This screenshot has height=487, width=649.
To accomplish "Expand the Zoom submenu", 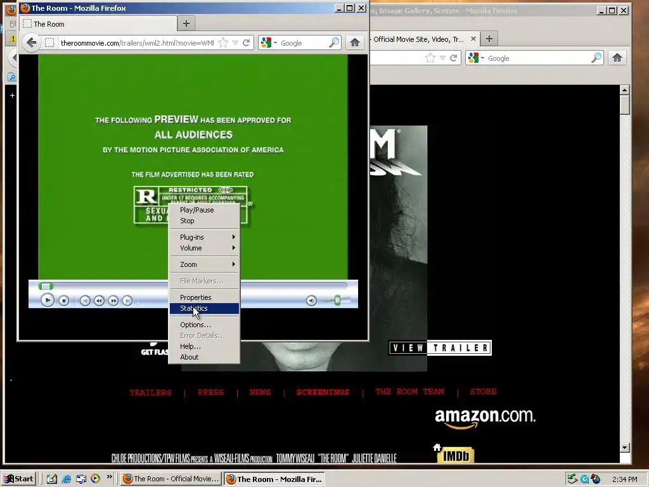I will click(x=205, y=264).
